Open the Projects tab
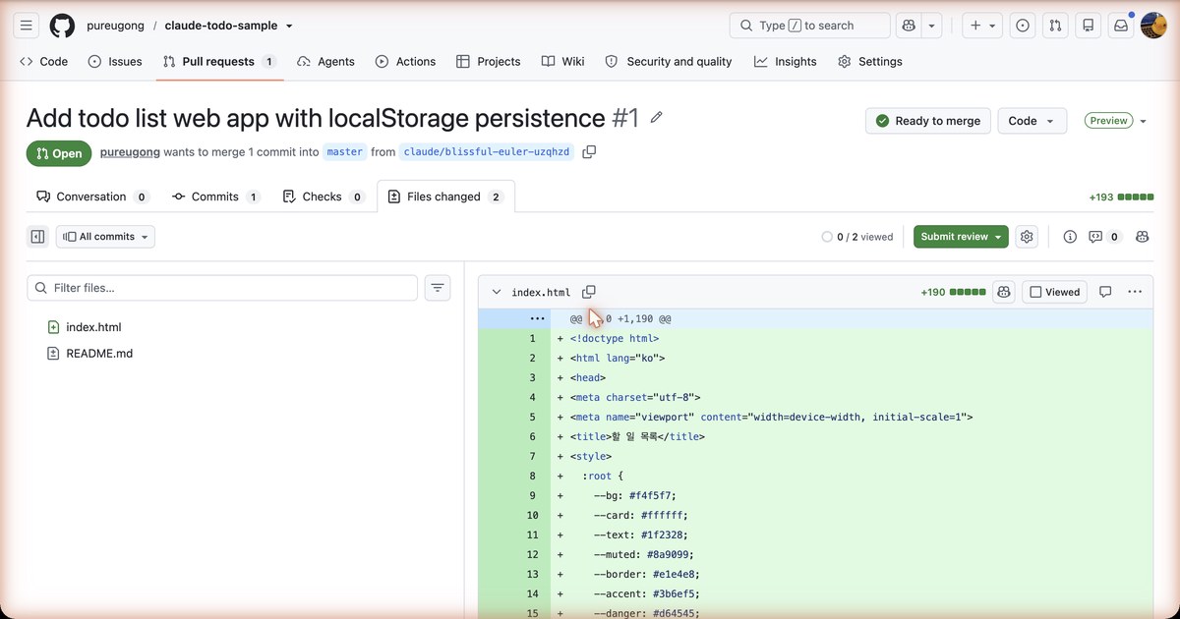This screenshot has width=1180, height=619. 489,61
